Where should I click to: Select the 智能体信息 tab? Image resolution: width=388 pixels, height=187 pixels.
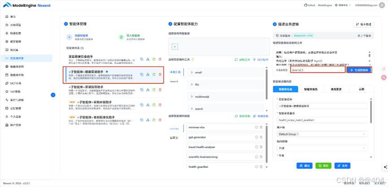click(x=285, y=89)
